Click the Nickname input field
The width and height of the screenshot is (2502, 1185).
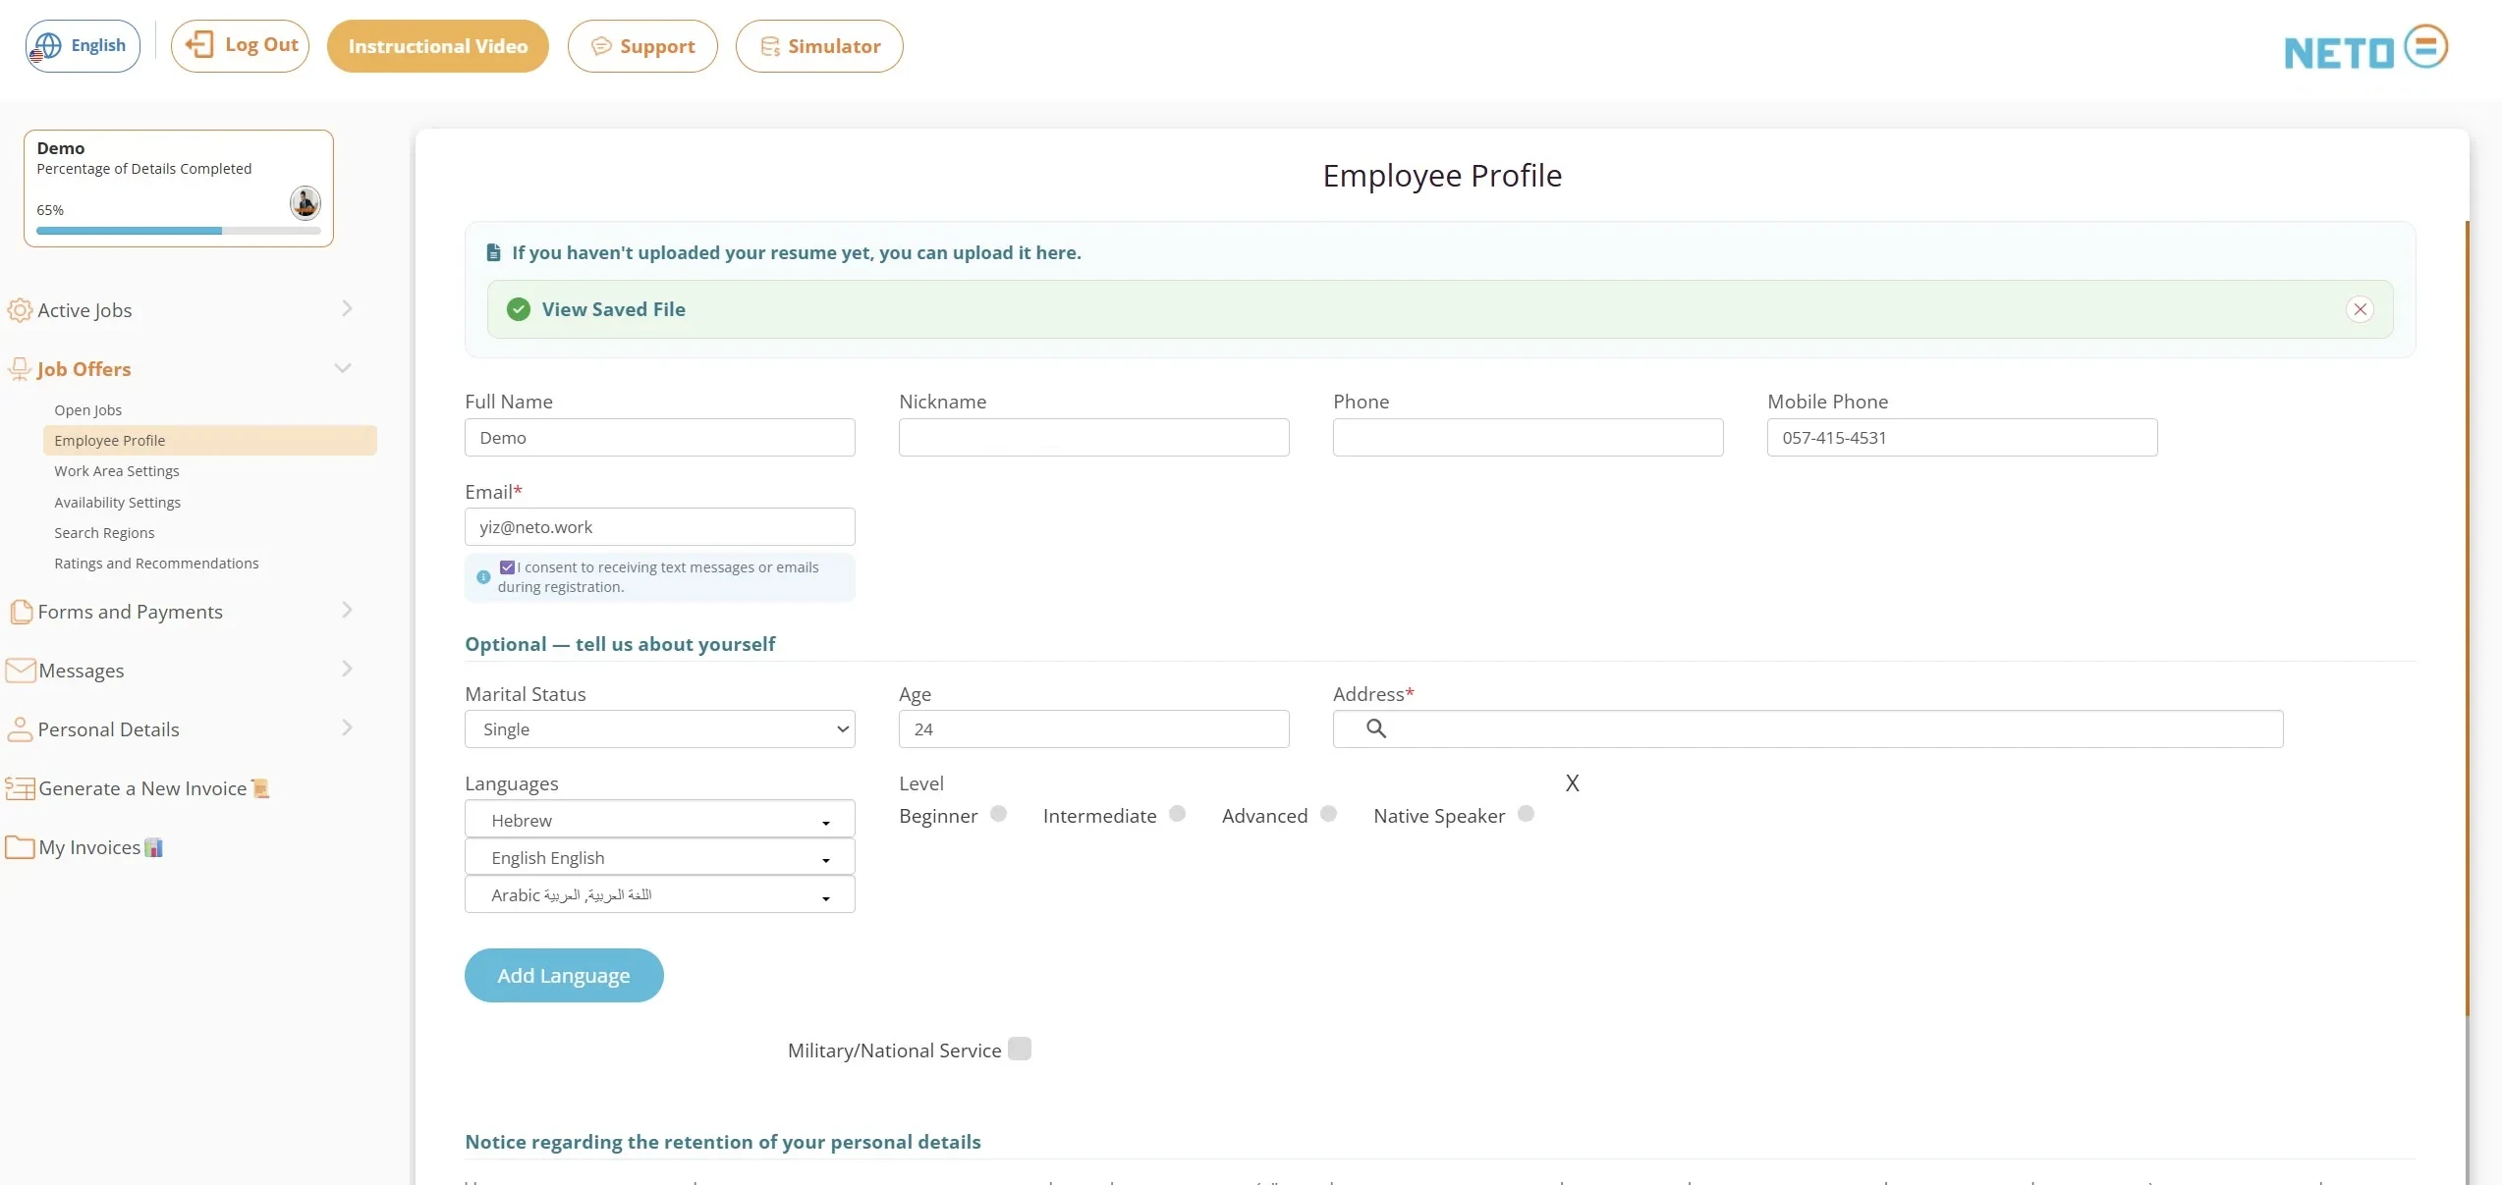tap(1094, 438)
